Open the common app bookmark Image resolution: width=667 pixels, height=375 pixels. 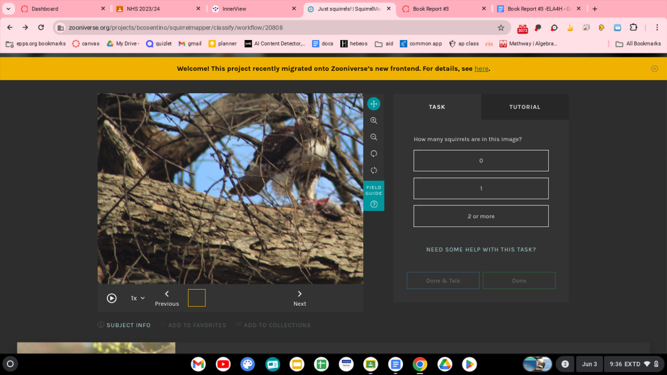point(421,44)
